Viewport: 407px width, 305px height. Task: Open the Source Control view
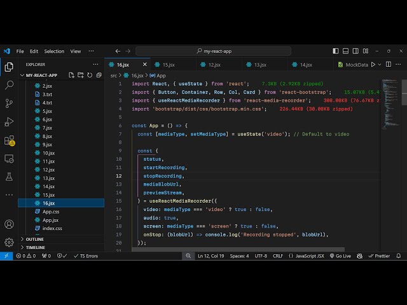(9, 103)
